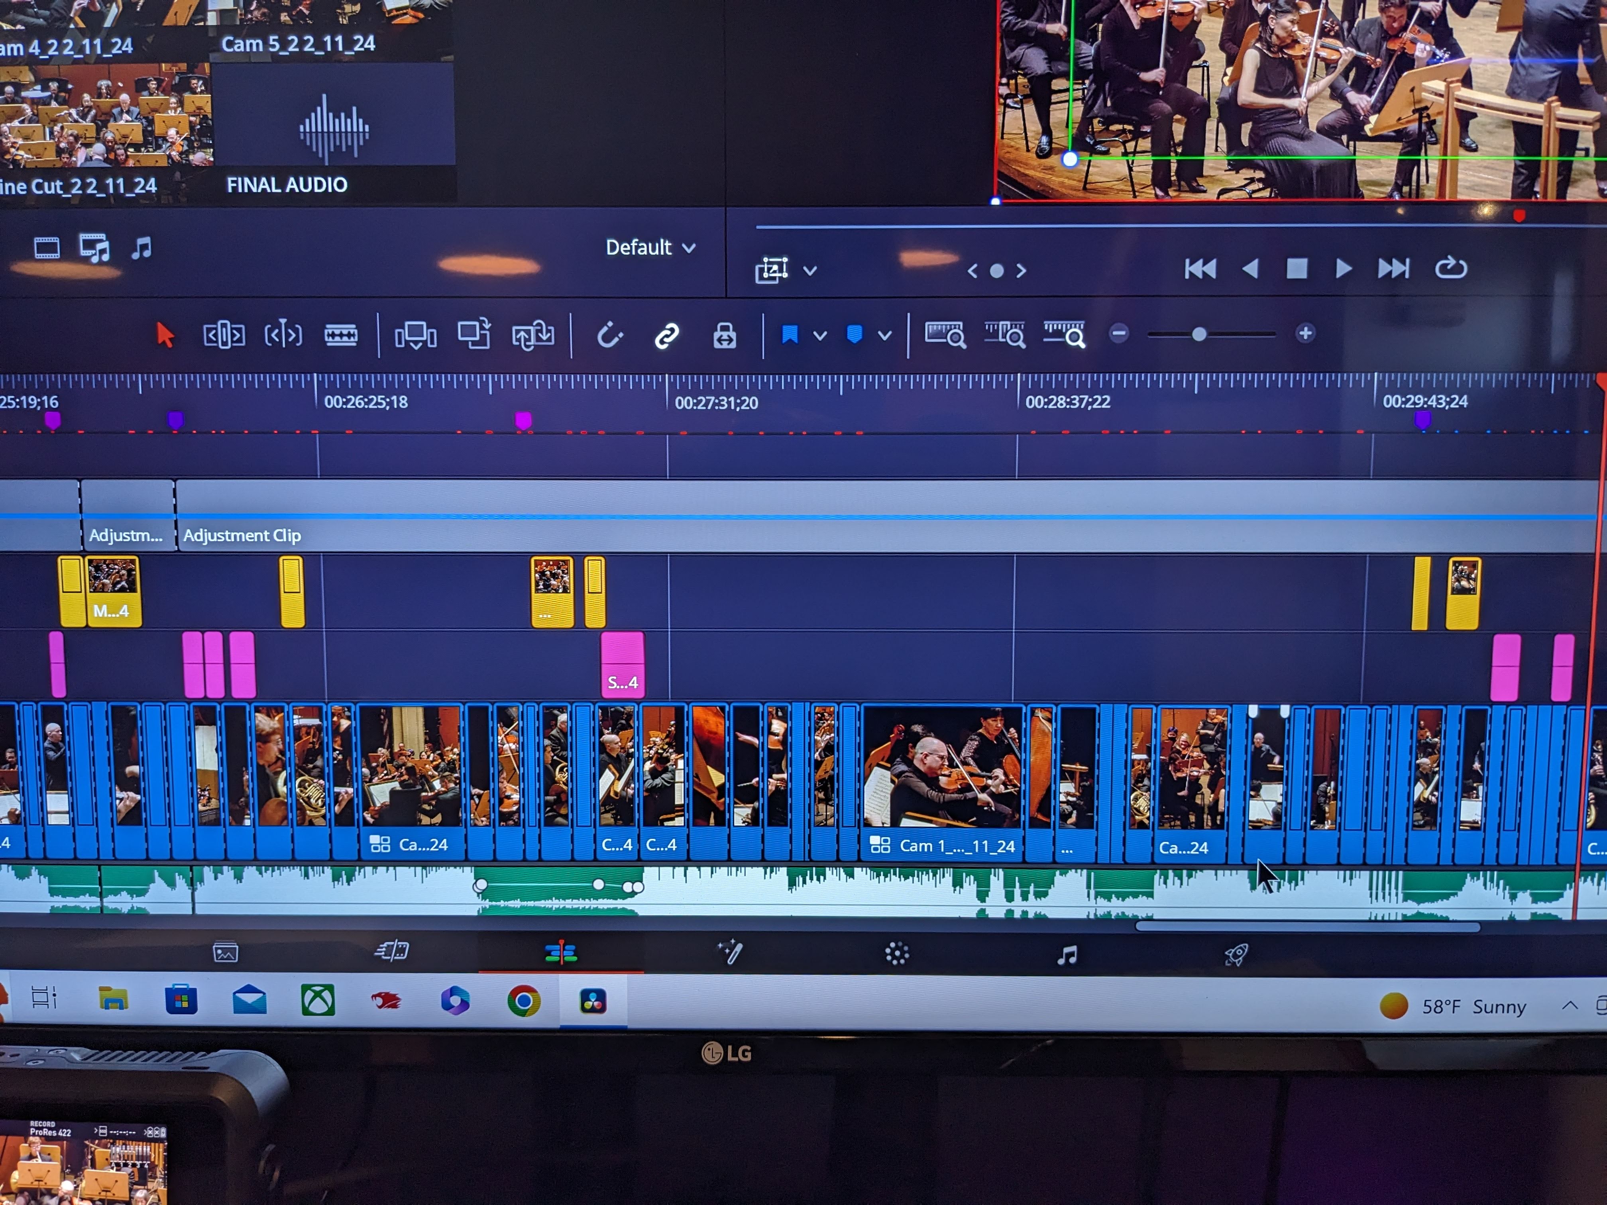Open the Fusion page tab

pos(730,952)
